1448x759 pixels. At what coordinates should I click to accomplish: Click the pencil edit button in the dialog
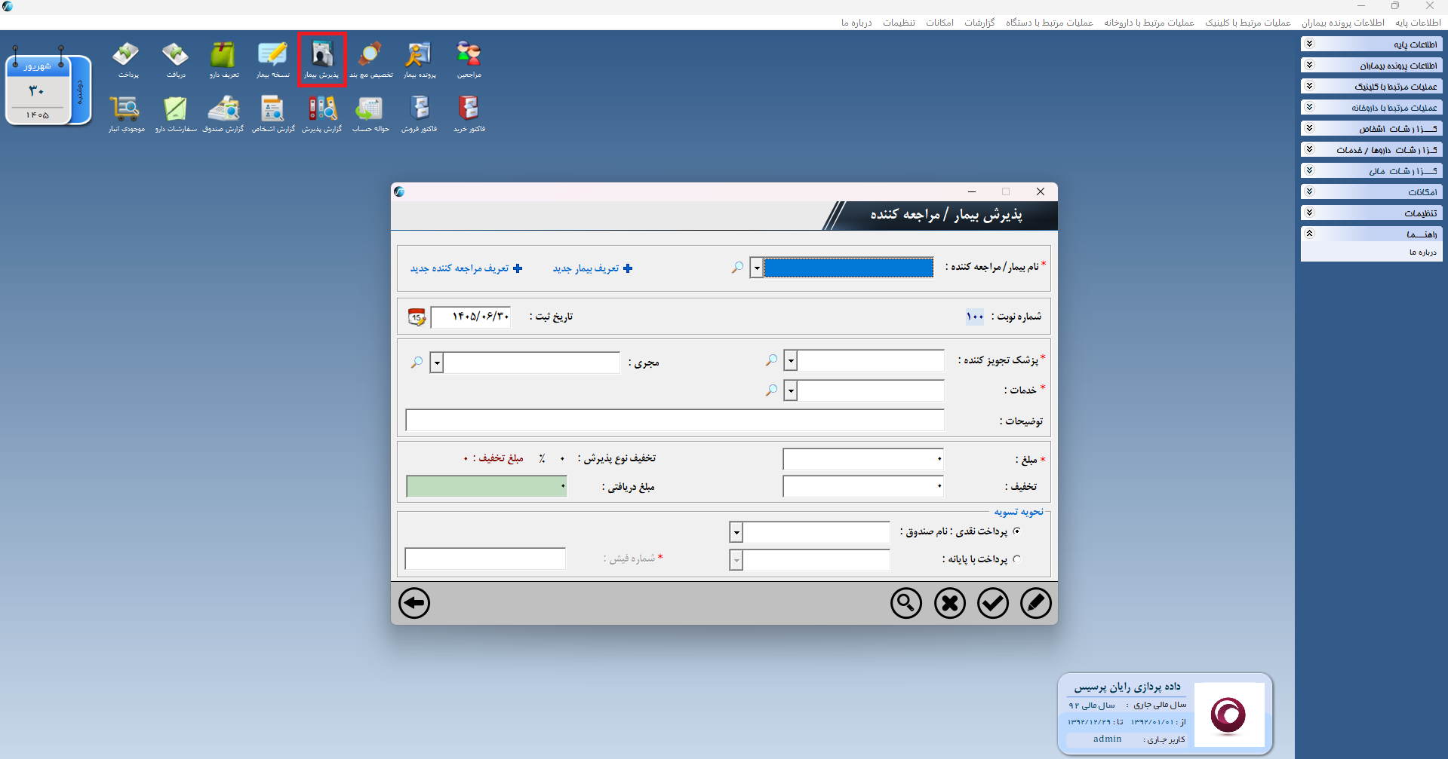tap(1035, 603)
